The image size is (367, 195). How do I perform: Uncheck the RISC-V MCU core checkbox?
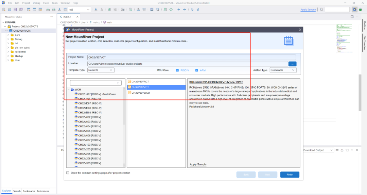point(177,70)
